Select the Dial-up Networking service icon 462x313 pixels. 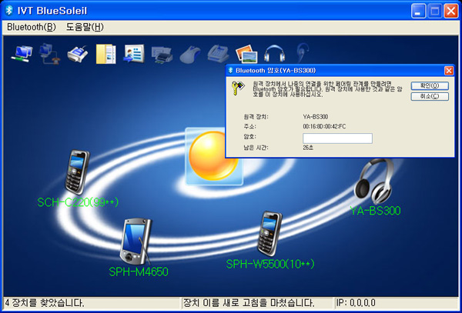click(x=49, y=54)
